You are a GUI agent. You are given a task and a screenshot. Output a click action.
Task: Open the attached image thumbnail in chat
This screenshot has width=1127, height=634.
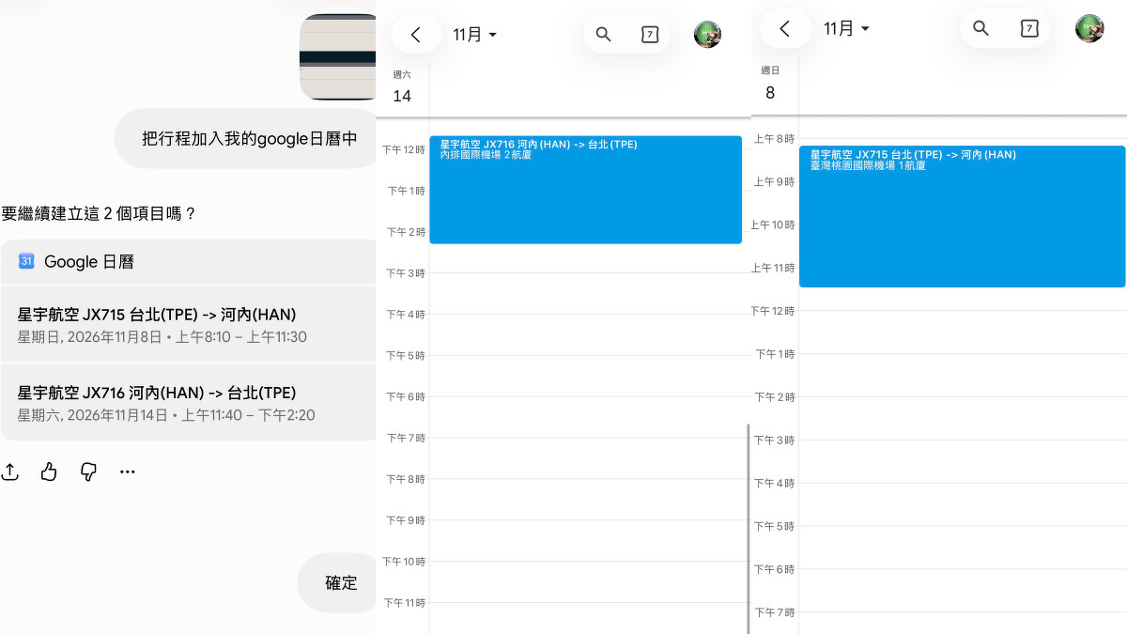click(x=337, y=56)
